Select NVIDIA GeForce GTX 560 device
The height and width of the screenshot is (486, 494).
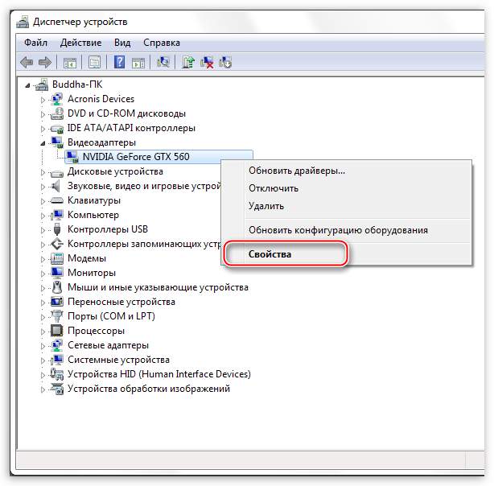click(x=135, y=157)
